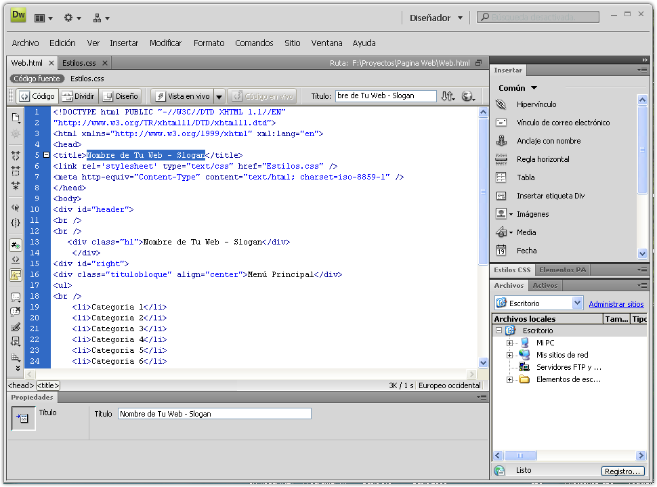Open the Escritorio site dropdown
The image size is (657, 487).
[577, 303]
